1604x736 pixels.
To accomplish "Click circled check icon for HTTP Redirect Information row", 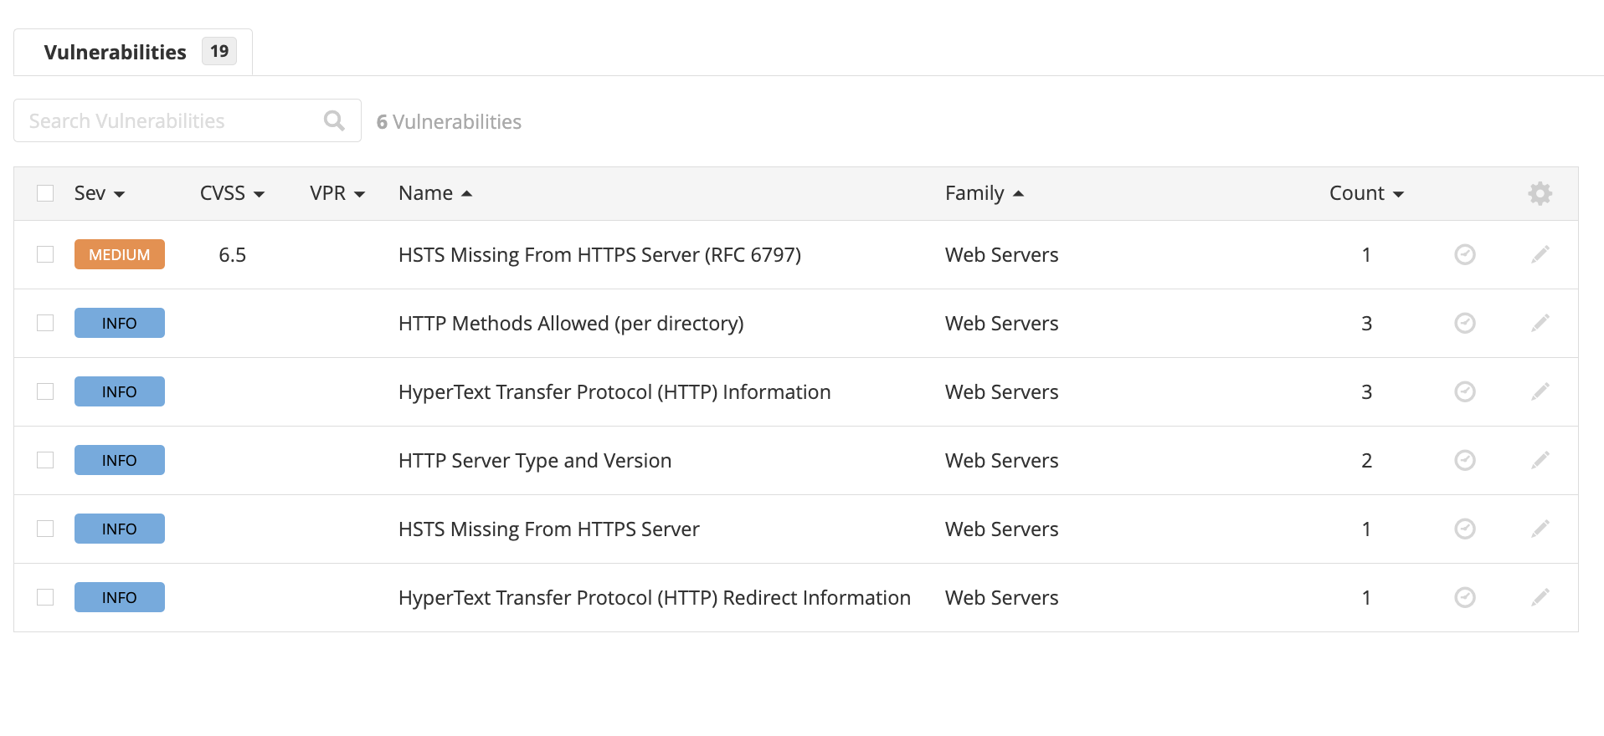I will [1464, 598].
